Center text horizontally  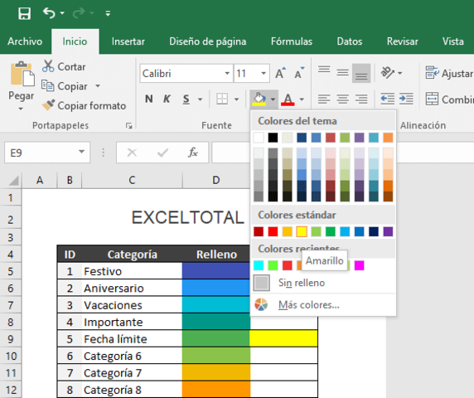(342, 99)
